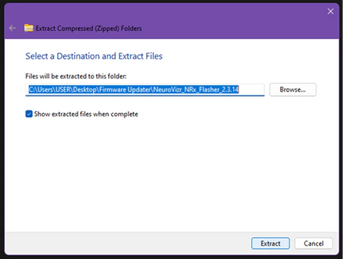Image resolution: width=343 pixels, height=259 pixels.
Task: Click the 'Files will be extracted to this folder' label
Action: (x=75, y=76)
